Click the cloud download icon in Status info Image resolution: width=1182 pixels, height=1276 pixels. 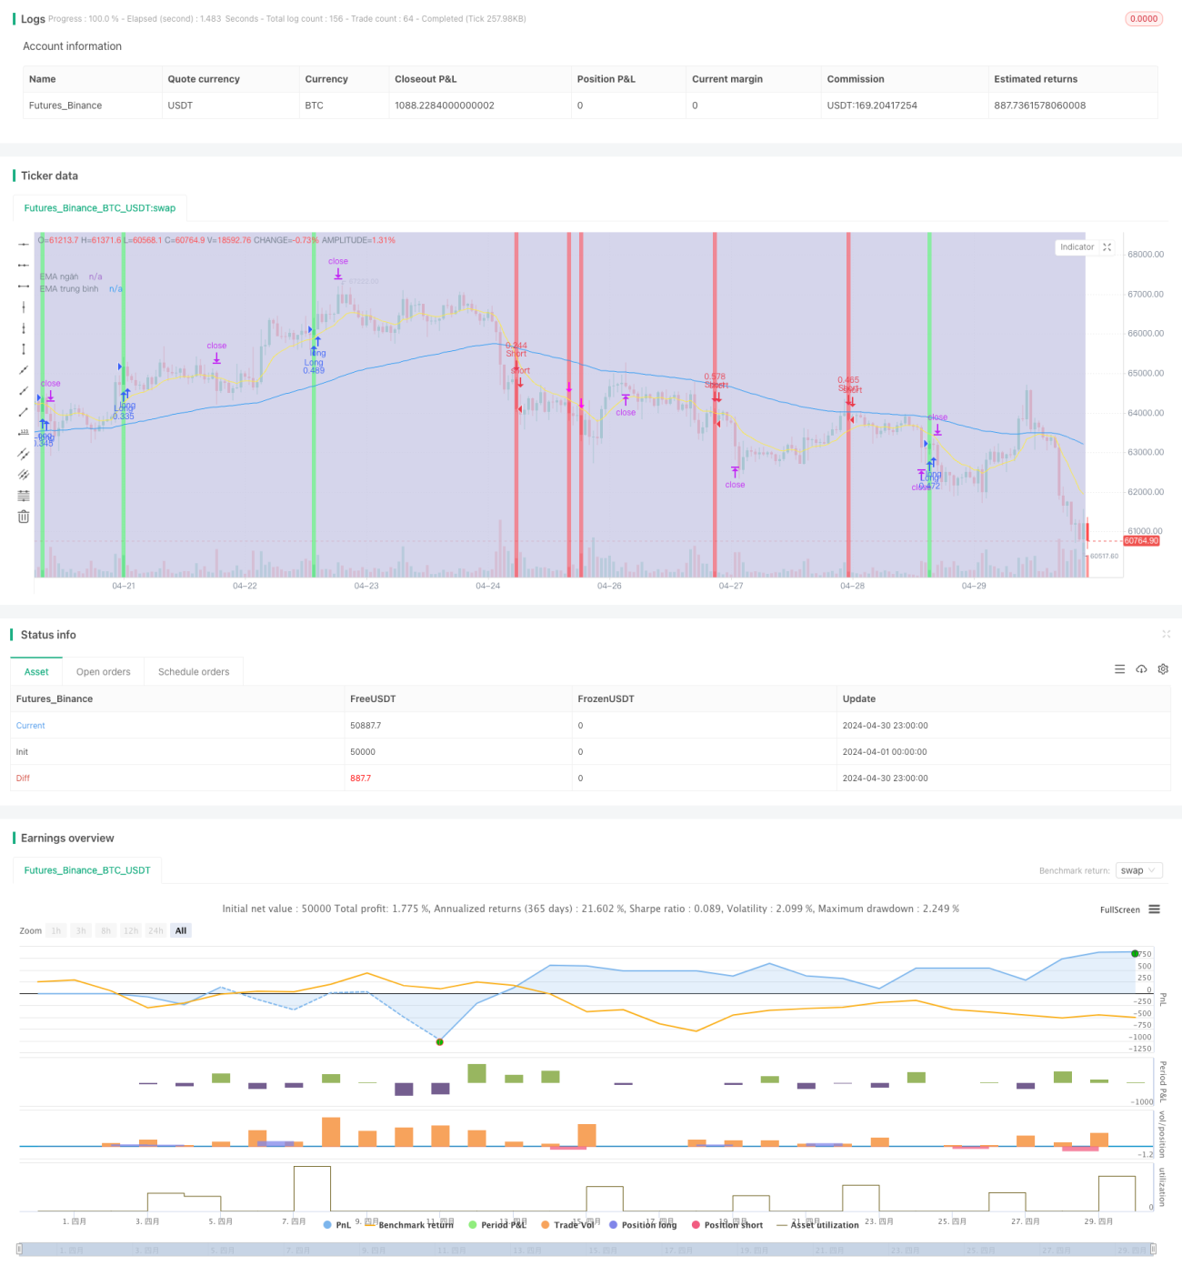click(1141, 669)
